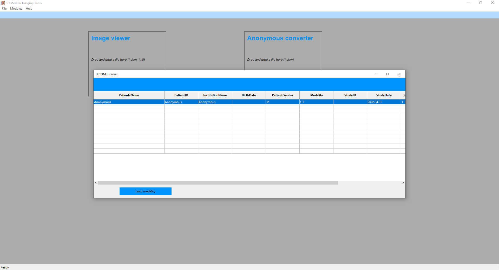
Task: Click the InstitutionName column header
Action: pyautogui.click(x=215, y=95)
